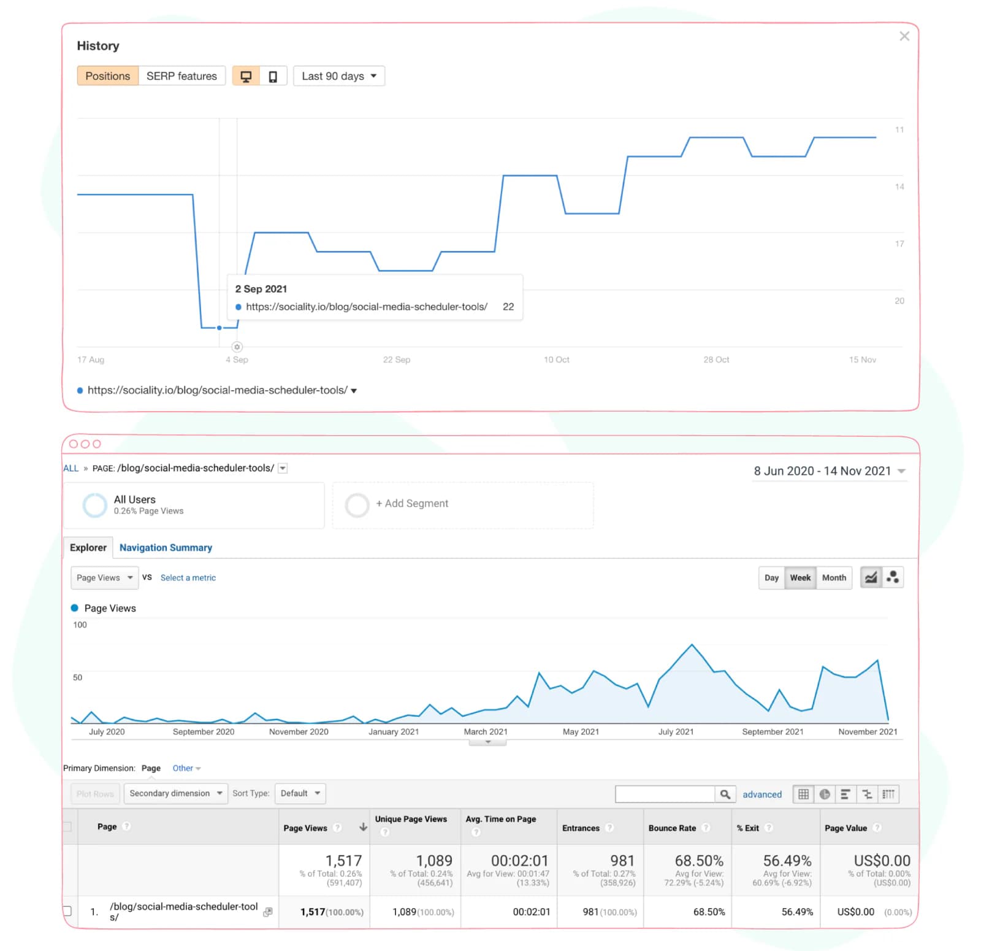Select the comparison view icon
The width and height of the screenshot is (981, 951).
[x=867, y=795]
